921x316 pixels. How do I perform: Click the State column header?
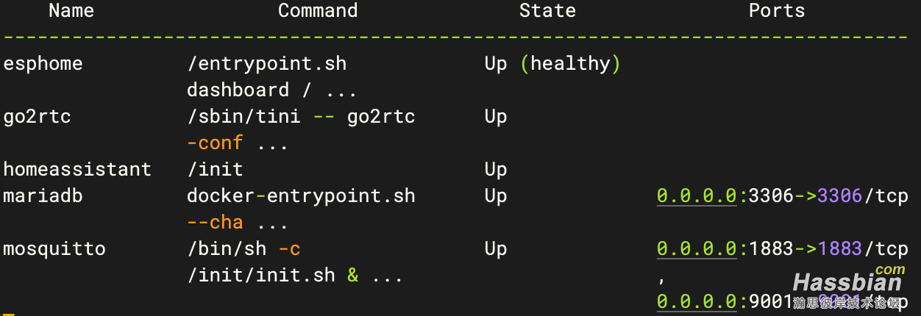coord(547,11)
